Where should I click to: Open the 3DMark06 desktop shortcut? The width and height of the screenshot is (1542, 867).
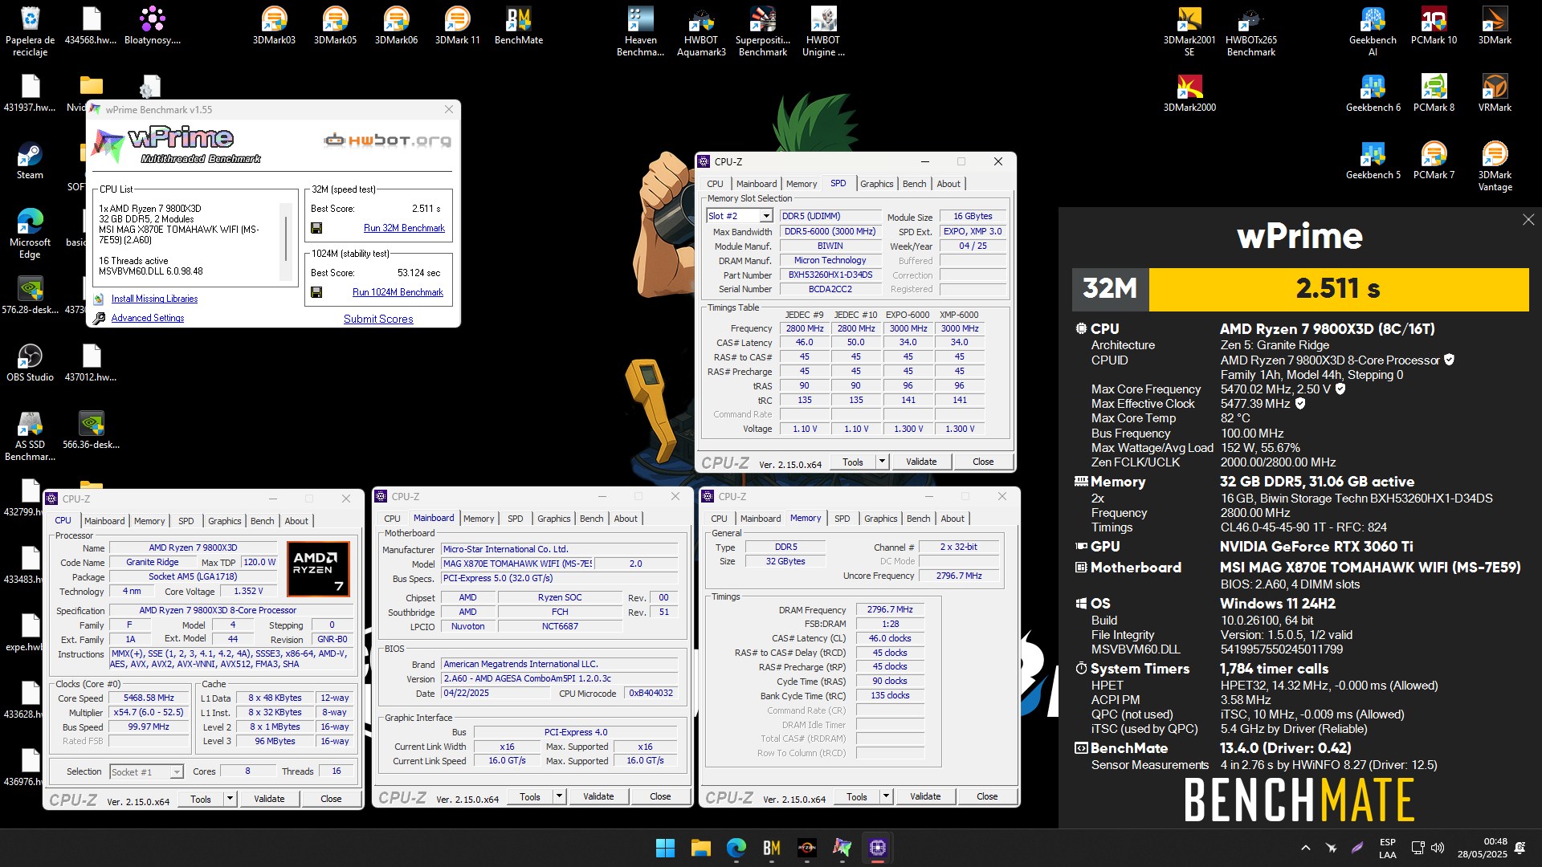coord(396,26)
